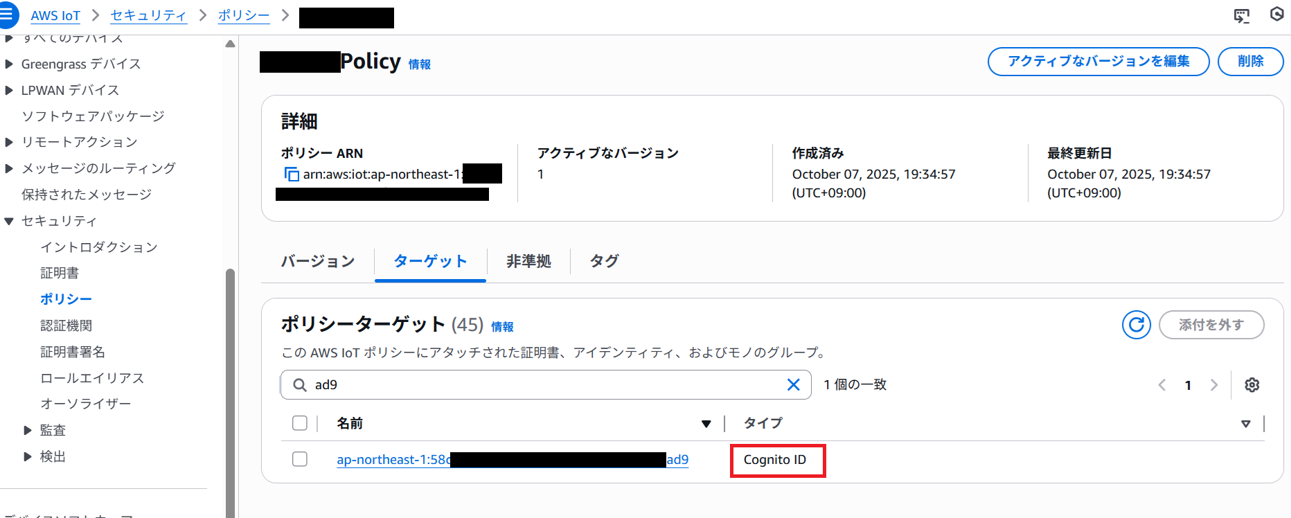Click the Cognito ID type cell
Viewport: 1291px width, 518px height.
click(x=775, y=460)
